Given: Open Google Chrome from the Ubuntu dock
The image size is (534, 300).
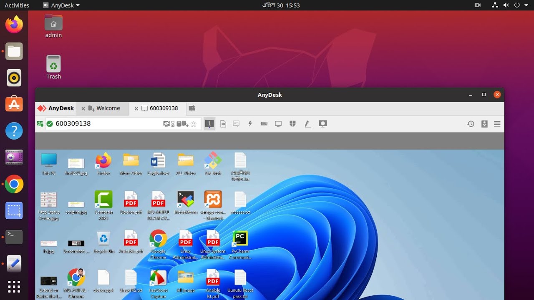Looking at the screenshot, I should pyautogui.click(x=14, y=184).
